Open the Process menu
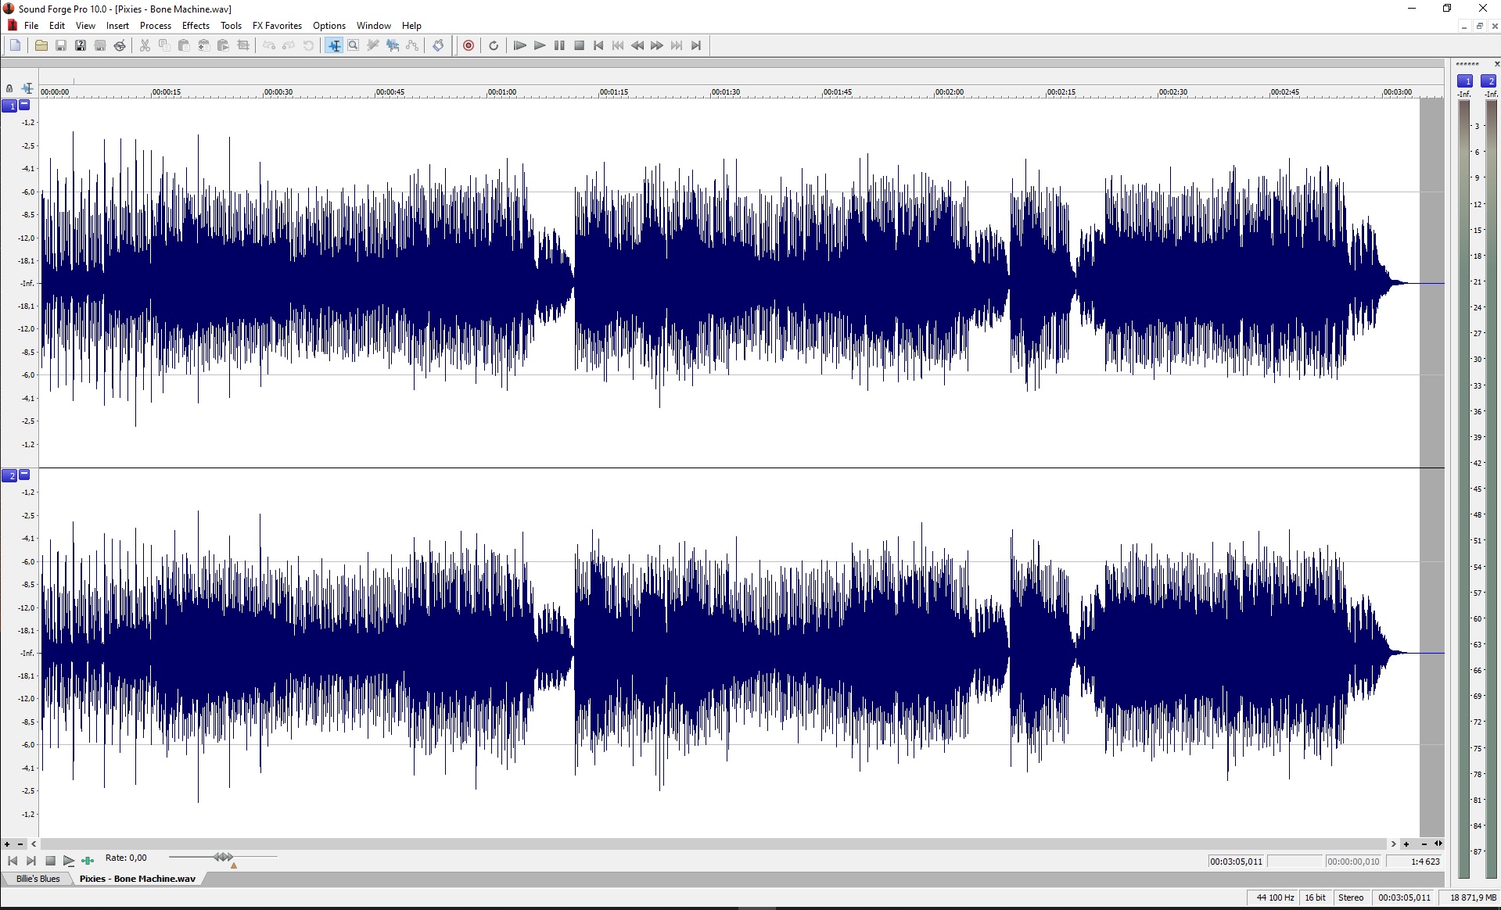 point(155,26)
